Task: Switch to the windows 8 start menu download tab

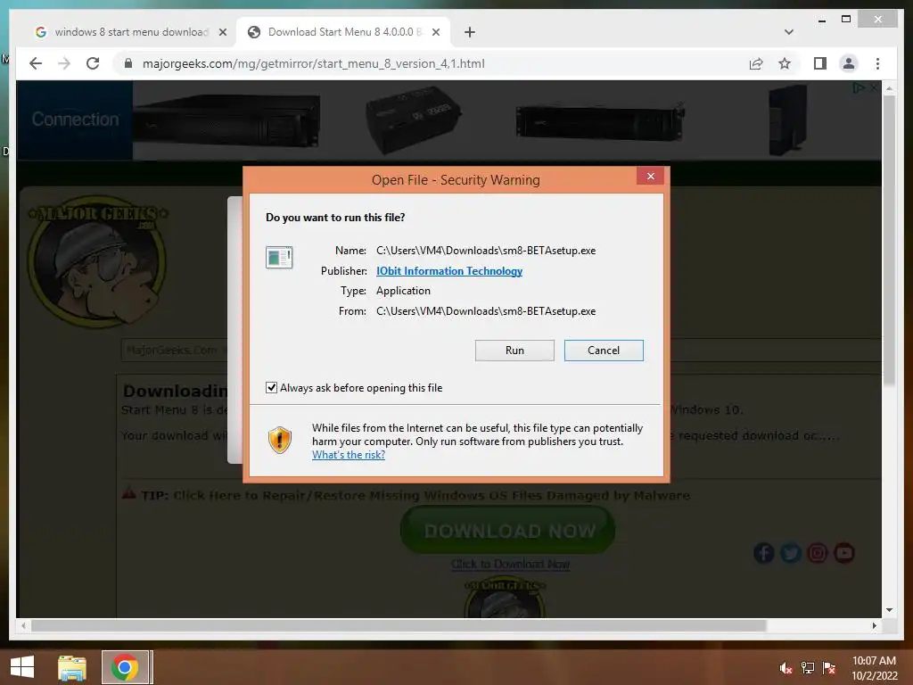Action: point(132,32)
